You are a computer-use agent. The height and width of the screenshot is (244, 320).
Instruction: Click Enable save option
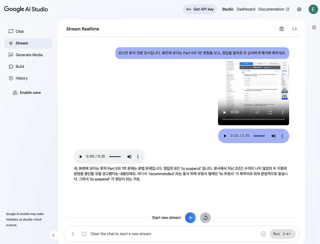(x=27, y=93)
